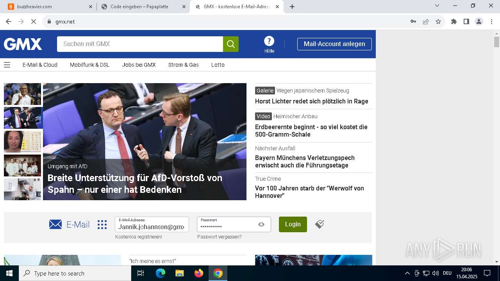Open the Lotto menu item

218,65
